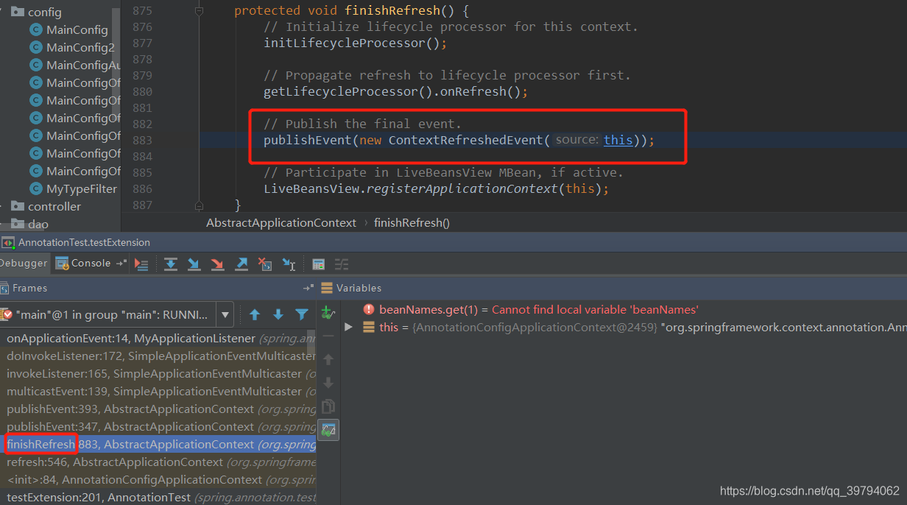Screen dimensions: 907x505
Task: Go to the previous frame (up arrow)
Action: 255,315
